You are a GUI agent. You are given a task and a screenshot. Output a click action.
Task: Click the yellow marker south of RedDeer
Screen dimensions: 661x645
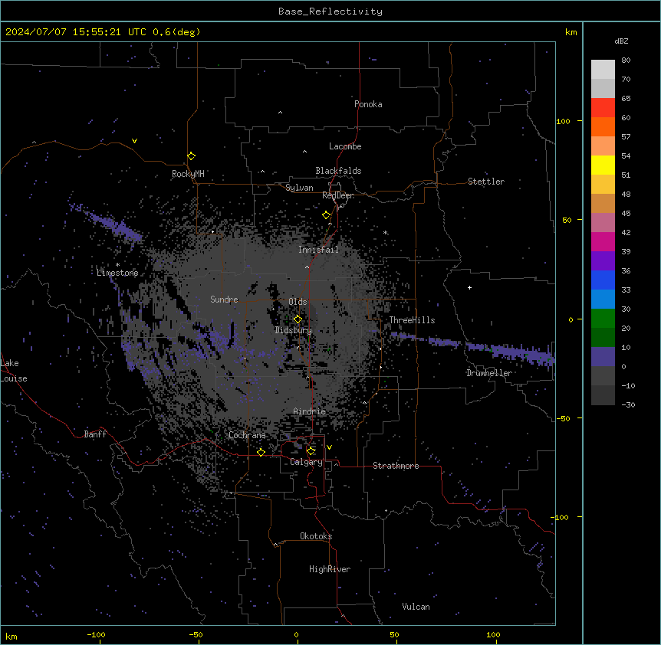pos(326,215)
